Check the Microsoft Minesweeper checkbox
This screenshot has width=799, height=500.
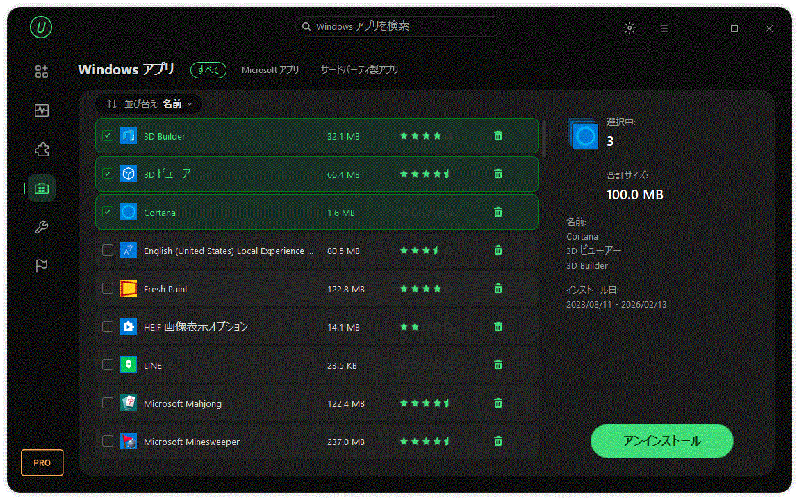pyautogui.click(x=108, y=441)
